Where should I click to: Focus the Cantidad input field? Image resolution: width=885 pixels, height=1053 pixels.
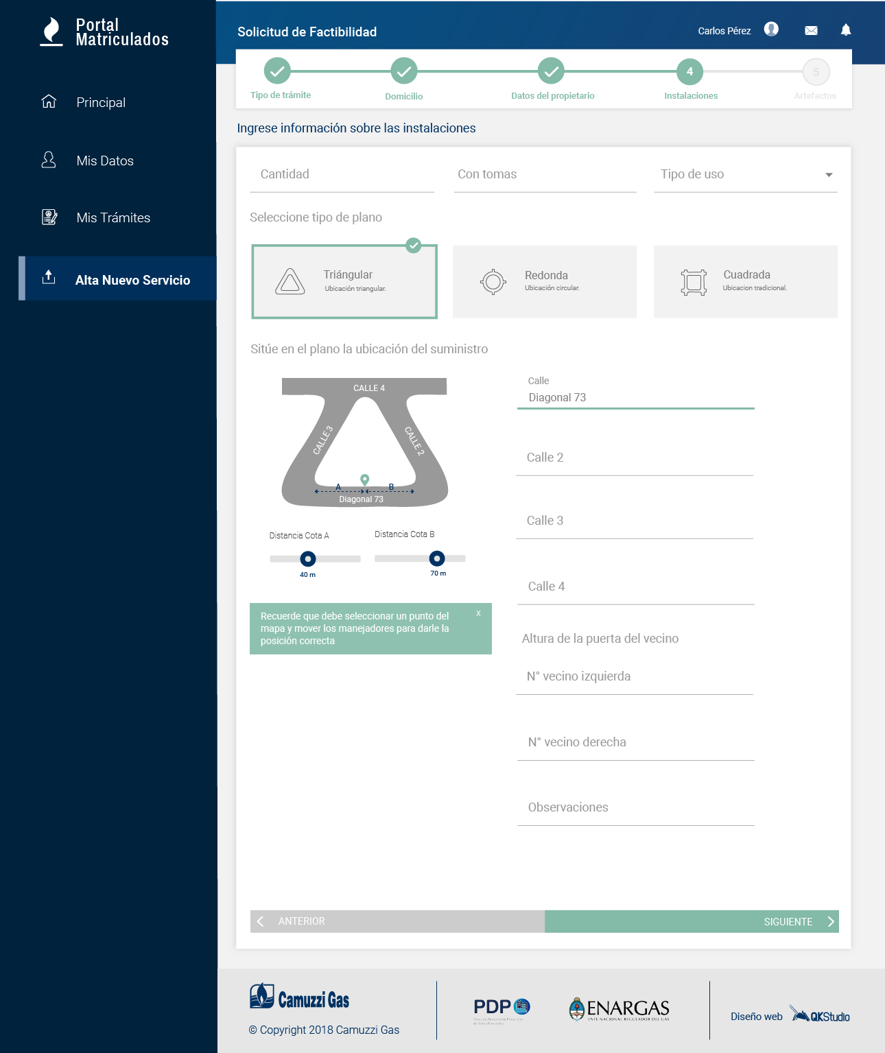(342, 175)
